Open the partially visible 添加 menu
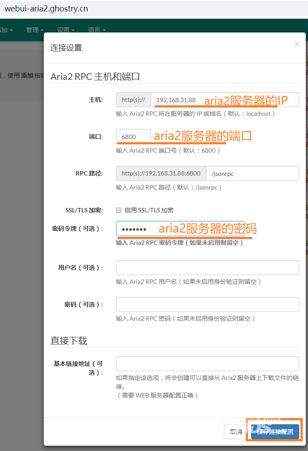Image resolution: width=308 pixels, height=451 pixels. click(x=6, y=30)
